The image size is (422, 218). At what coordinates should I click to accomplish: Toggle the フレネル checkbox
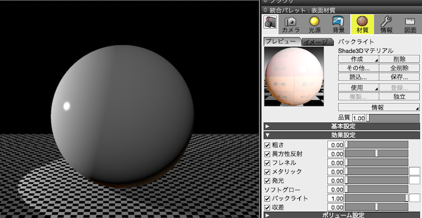tap(267, 163)
